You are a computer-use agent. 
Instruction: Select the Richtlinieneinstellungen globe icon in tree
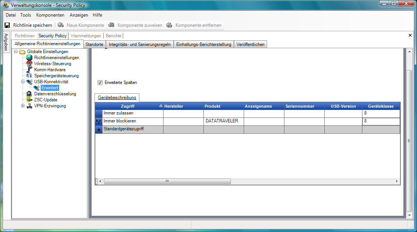click(29, 58)
